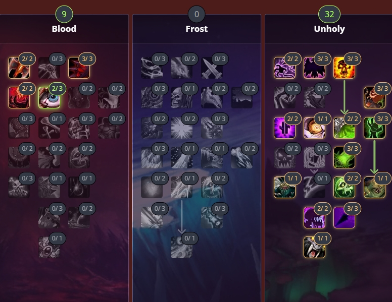This screenshot has width=392, height=302.
Task: Click the 9 points counter above Blood
Action: [x=64, y=14]
